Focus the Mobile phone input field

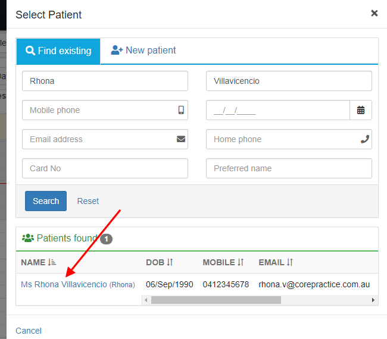(x=105, y=110)
